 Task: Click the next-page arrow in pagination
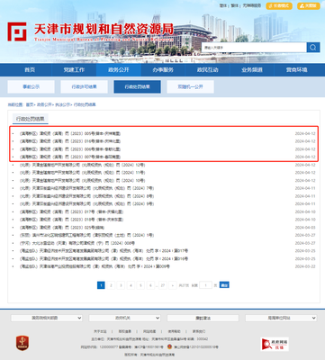click(x=173, y=285)
